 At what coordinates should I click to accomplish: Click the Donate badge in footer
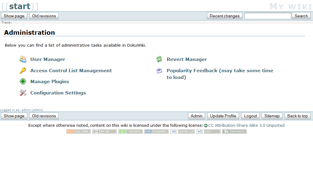click(131, 132)
